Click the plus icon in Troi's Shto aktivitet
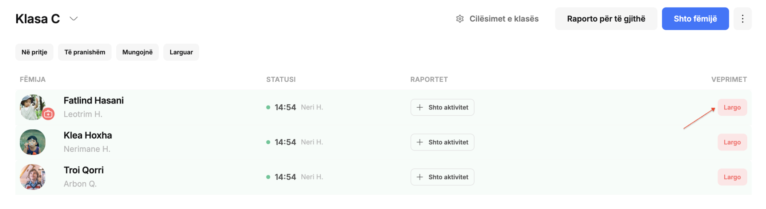 (420, 177)
